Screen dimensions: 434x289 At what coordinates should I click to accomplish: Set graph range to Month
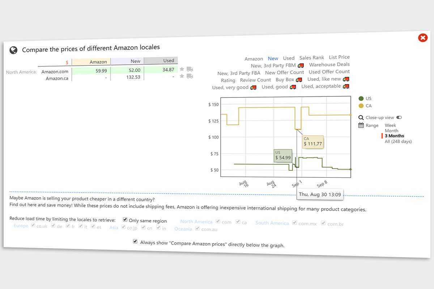391,131
